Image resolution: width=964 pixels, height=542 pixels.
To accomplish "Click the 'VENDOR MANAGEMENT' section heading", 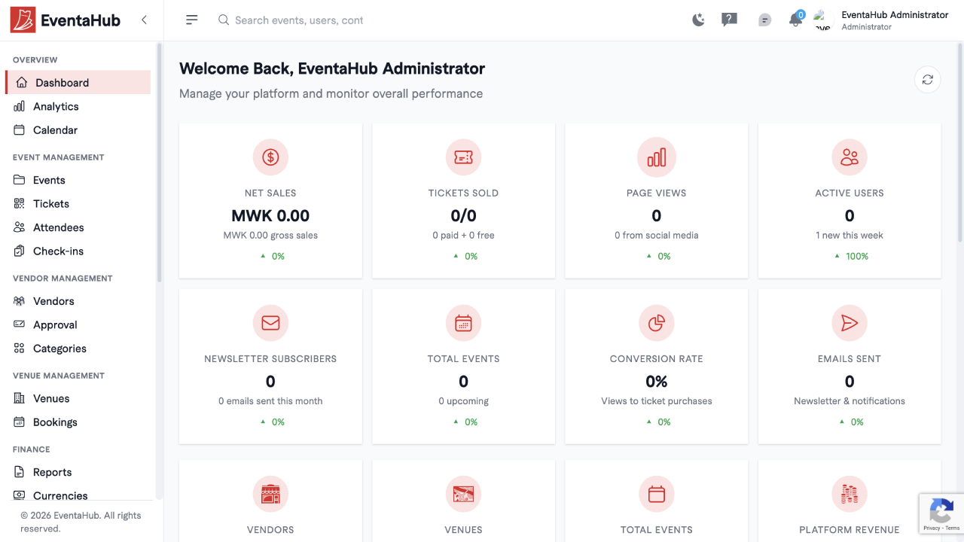I will (63, 279).
